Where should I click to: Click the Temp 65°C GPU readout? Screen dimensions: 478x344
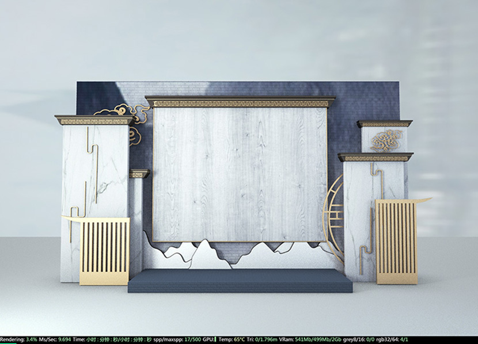(x=232, y=339)
